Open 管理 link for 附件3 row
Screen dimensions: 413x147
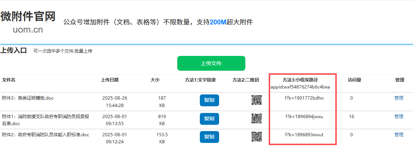point(399,98)
